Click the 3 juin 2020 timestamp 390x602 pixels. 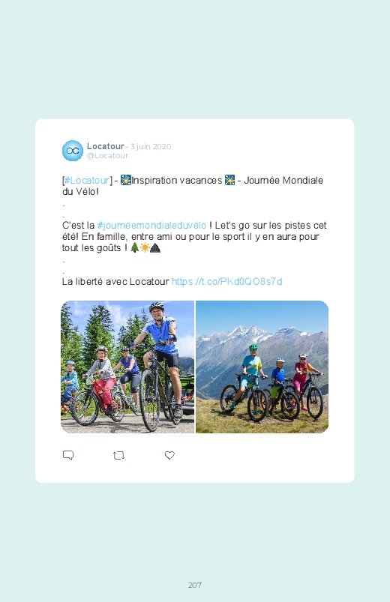click(151, 146)
